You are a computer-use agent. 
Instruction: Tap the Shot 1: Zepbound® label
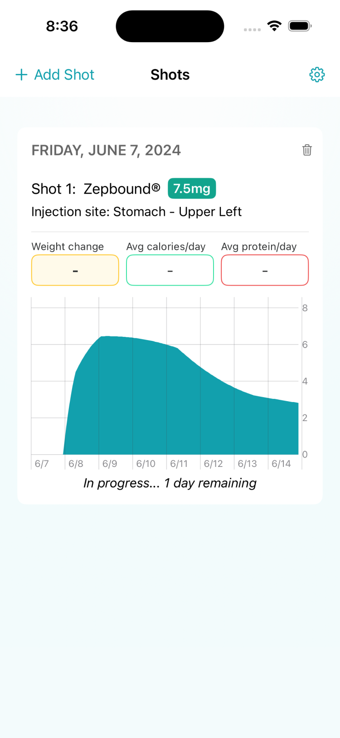pyautogui.click(x=96, y=189)
